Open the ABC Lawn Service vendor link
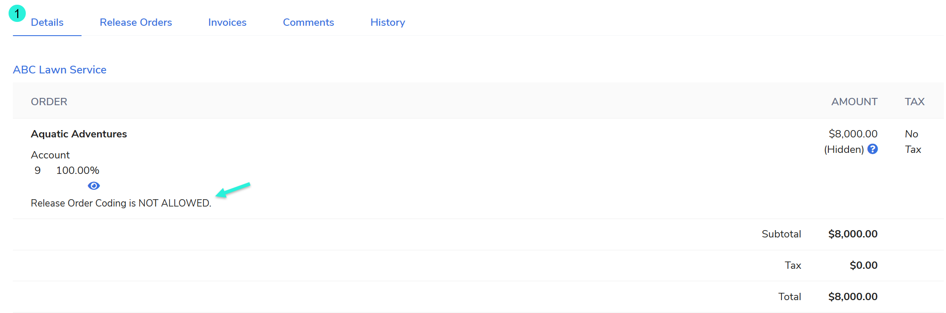 [x=60, y=70]
